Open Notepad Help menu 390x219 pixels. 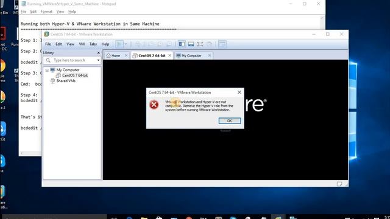[72, 12]
